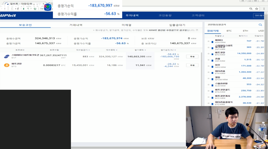Image resolution: width=268 pixels, height=149 pixels.
Task: Select the 비트코인캐시 BCC/KRW row
Action: [x=234, y=97]
